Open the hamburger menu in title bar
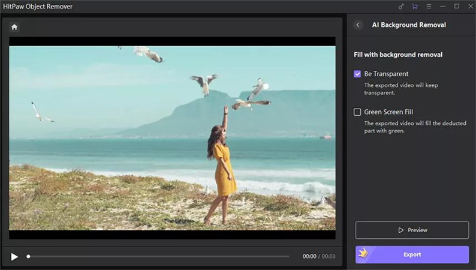The image size is (476, 270). point(429,6)
